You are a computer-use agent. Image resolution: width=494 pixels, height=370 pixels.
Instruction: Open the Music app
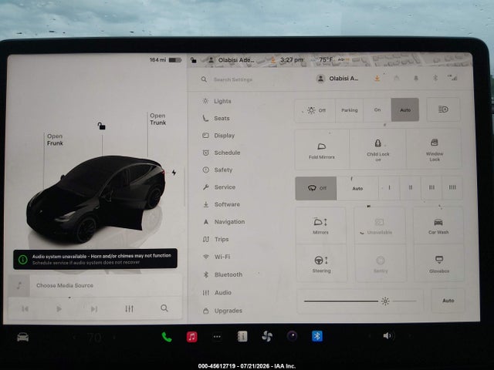[x=192, y=337]
